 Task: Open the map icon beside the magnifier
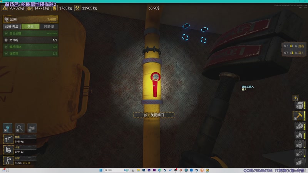32,128
